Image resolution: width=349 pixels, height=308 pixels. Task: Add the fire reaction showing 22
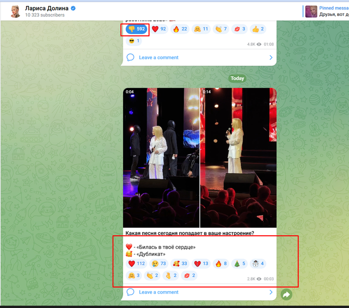(x=180, y=29)
